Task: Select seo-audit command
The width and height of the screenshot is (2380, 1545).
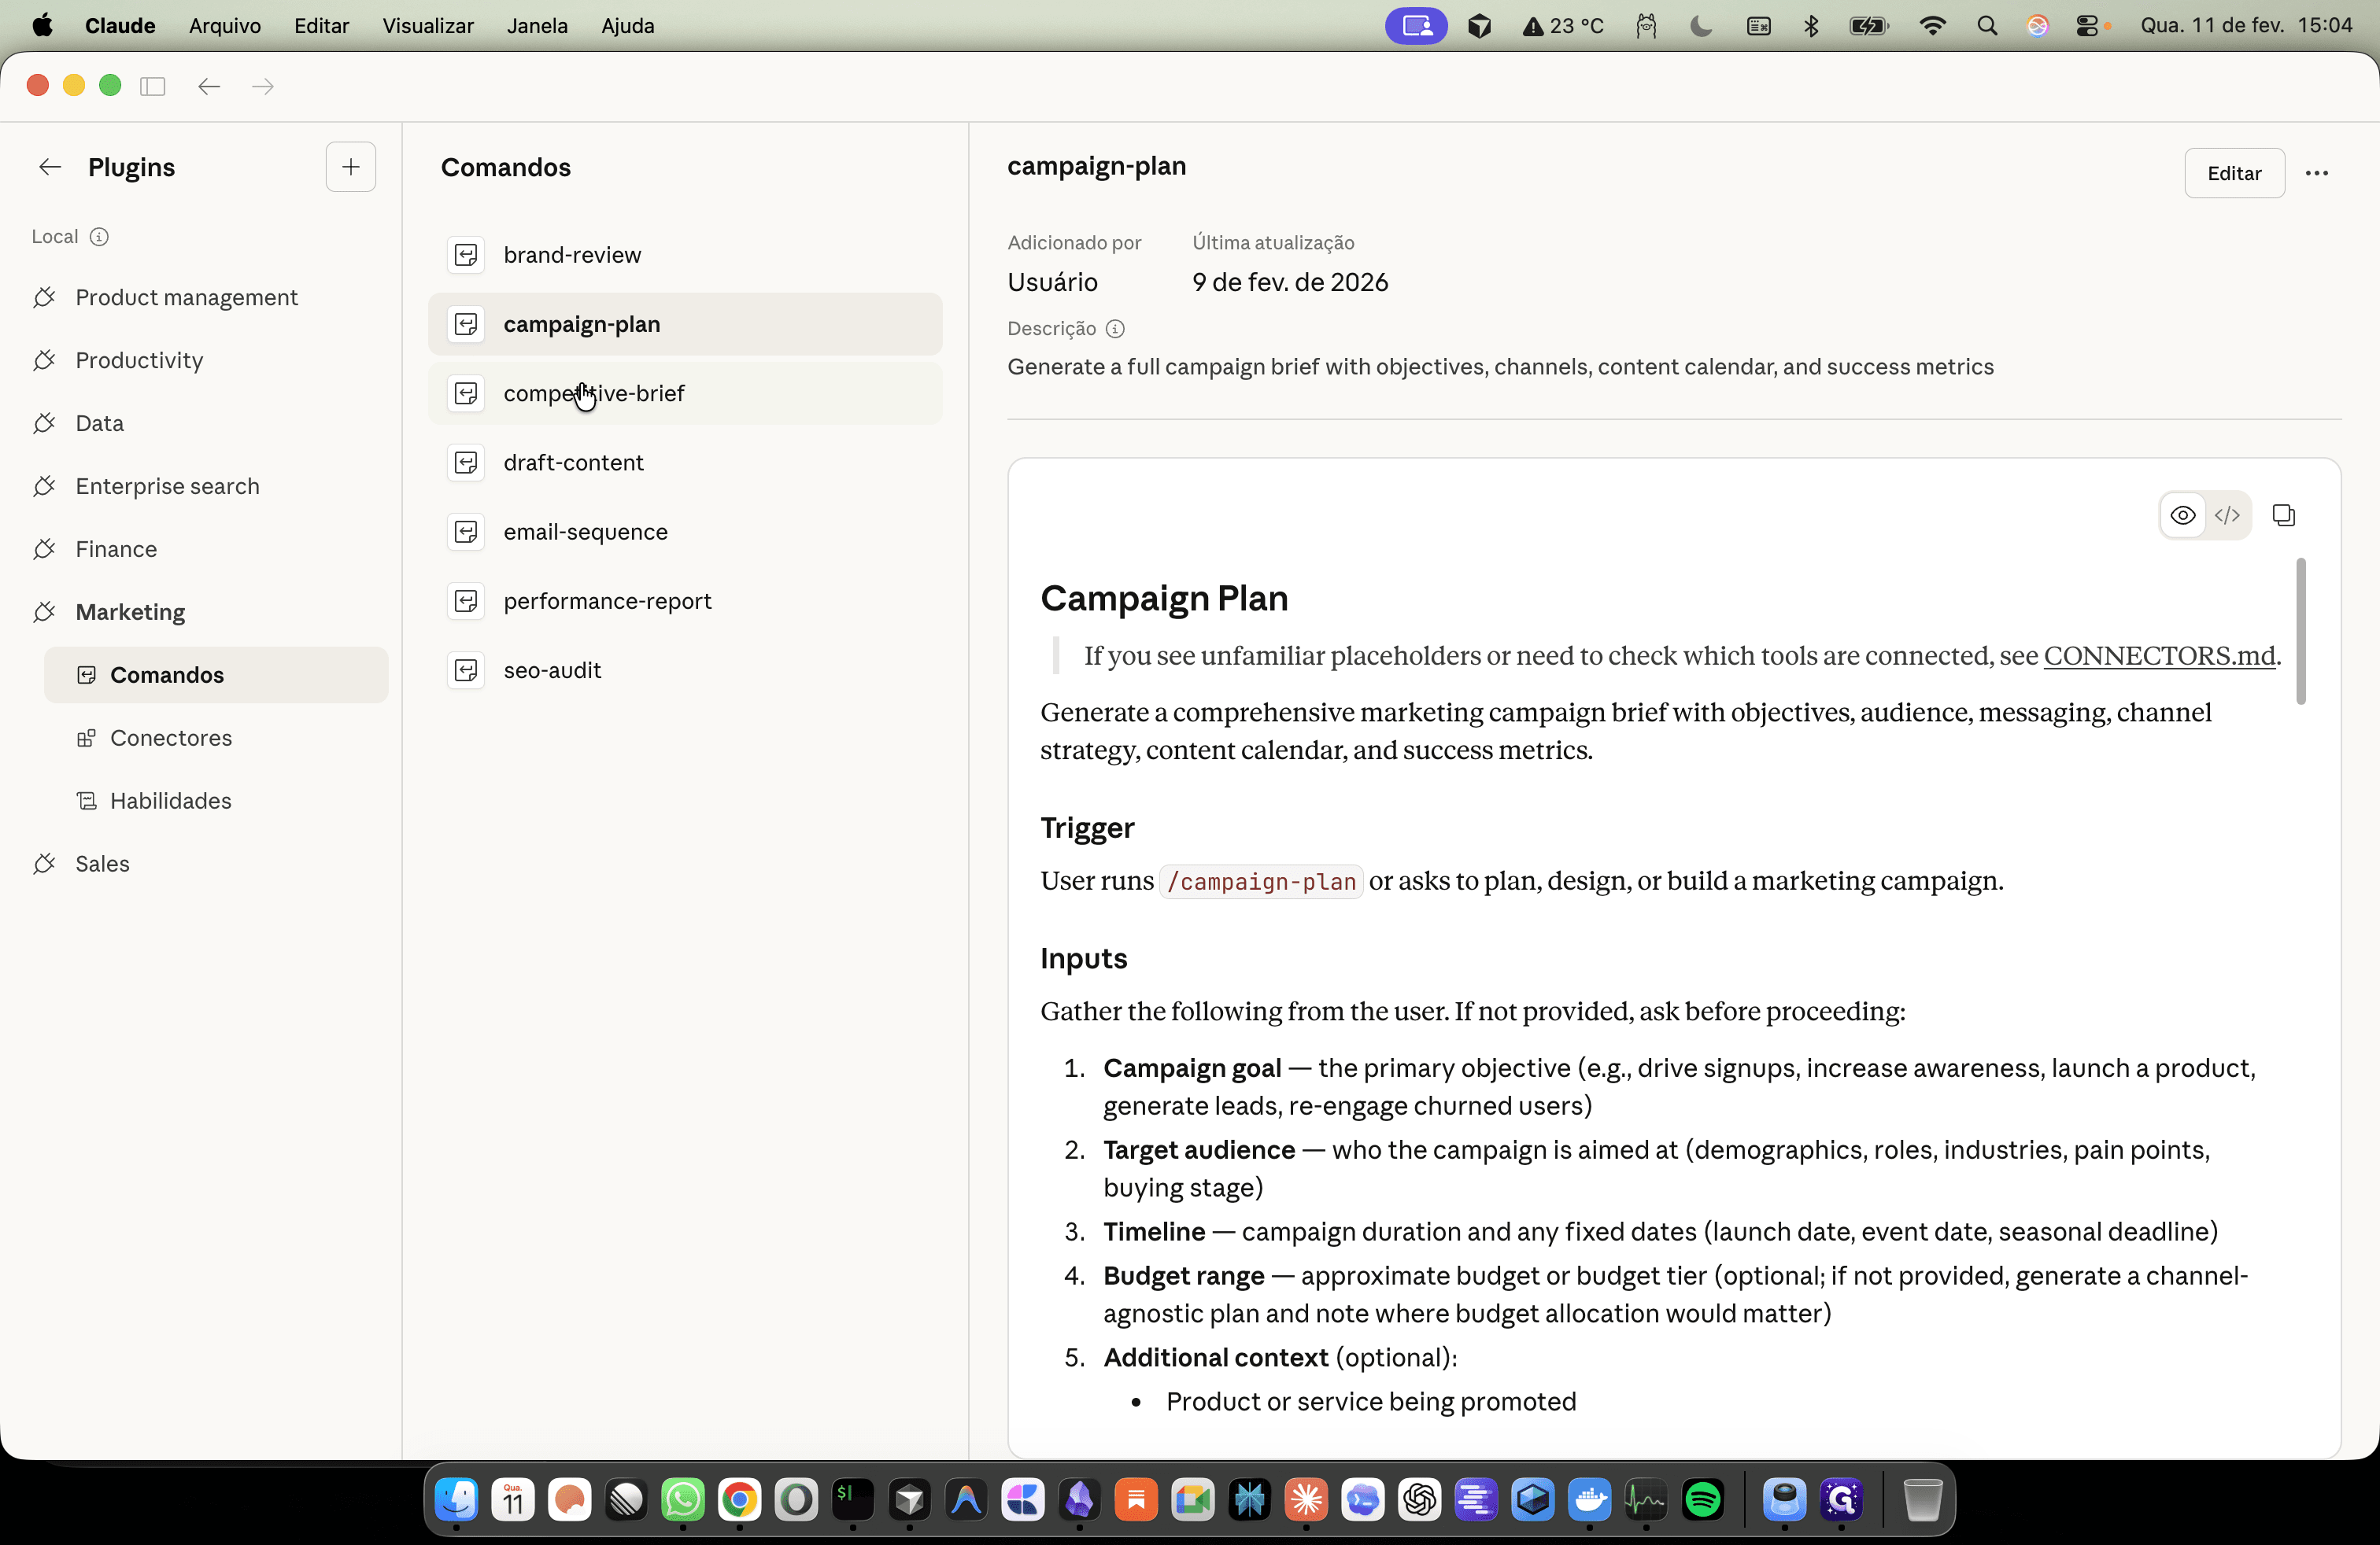Action: coord(685,669)
